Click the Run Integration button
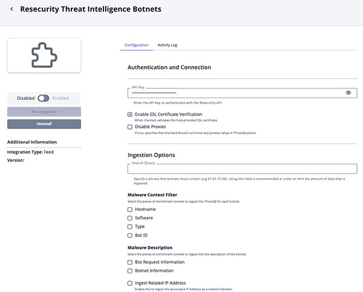This screenshot has height=292, width=363. (44, 111)
